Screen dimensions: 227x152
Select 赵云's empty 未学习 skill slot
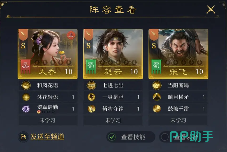coord(113,120)
